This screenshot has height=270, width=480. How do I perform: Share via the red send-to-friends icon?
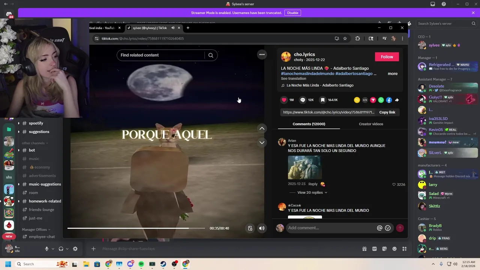click(x=373, y=100)
